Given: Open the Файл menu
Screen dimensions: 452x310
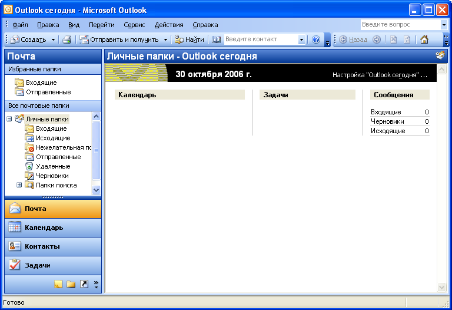Looking at the screenshot, I should pos(20,25).
